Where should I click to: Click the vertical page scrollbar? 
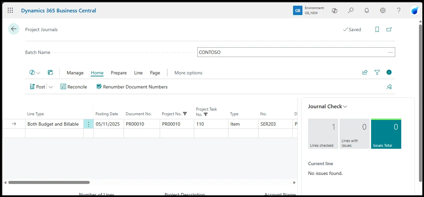[x=421, y=103]
